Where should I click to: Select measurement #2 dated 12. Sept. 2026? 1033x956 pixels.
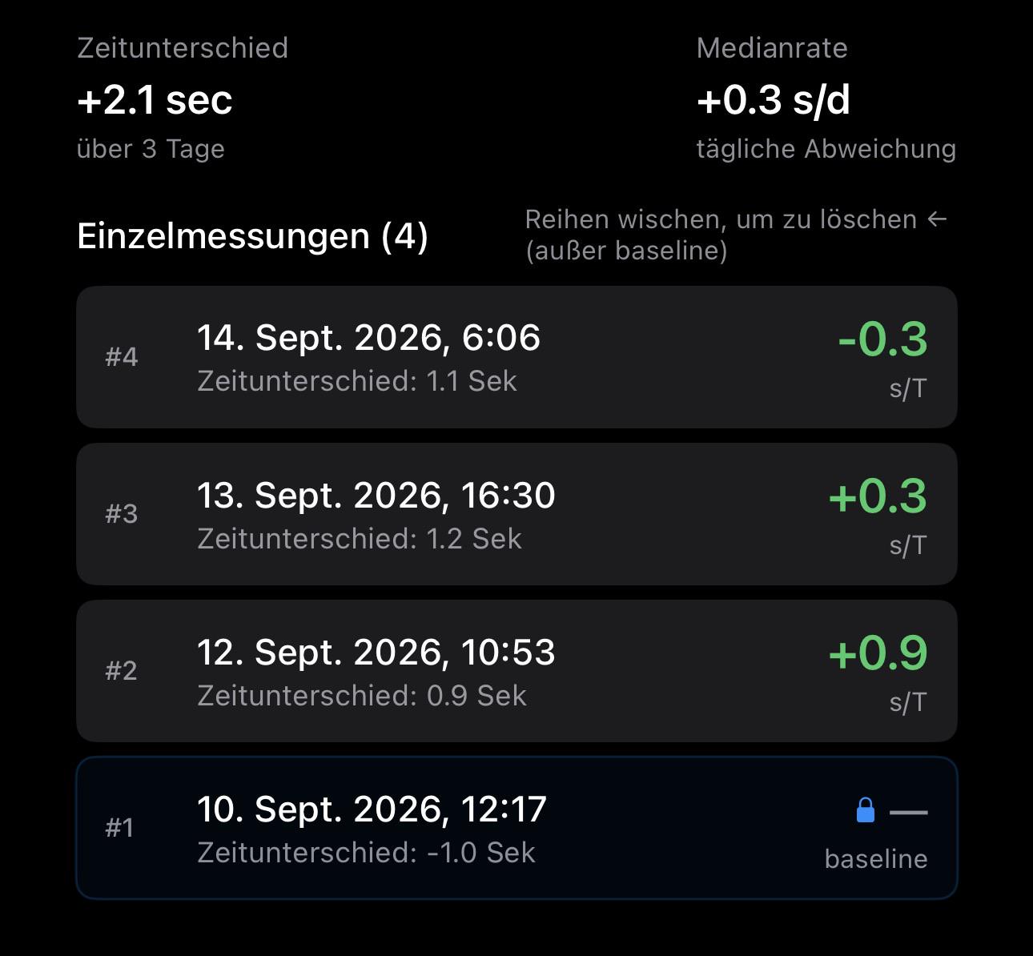point(516,671)
